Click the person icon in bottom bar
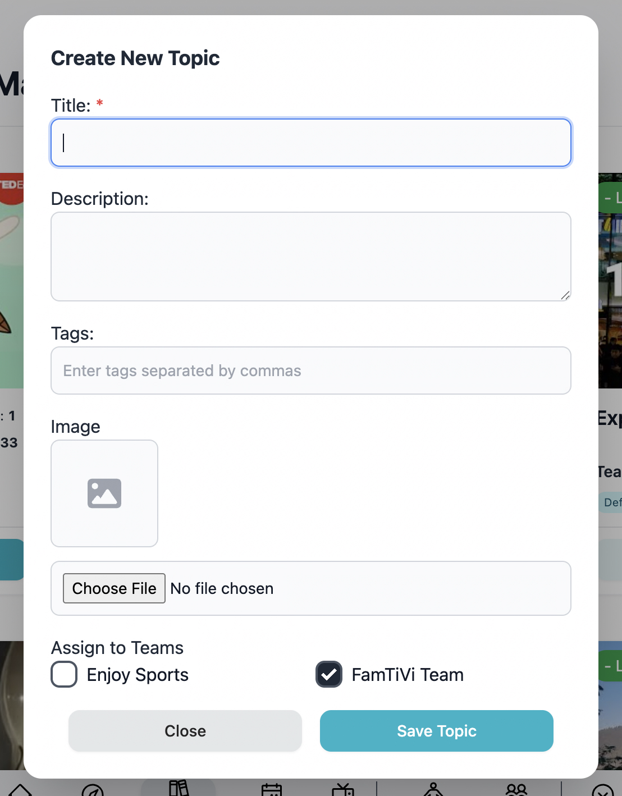The image size is (622, 796). tap(433, 790)
